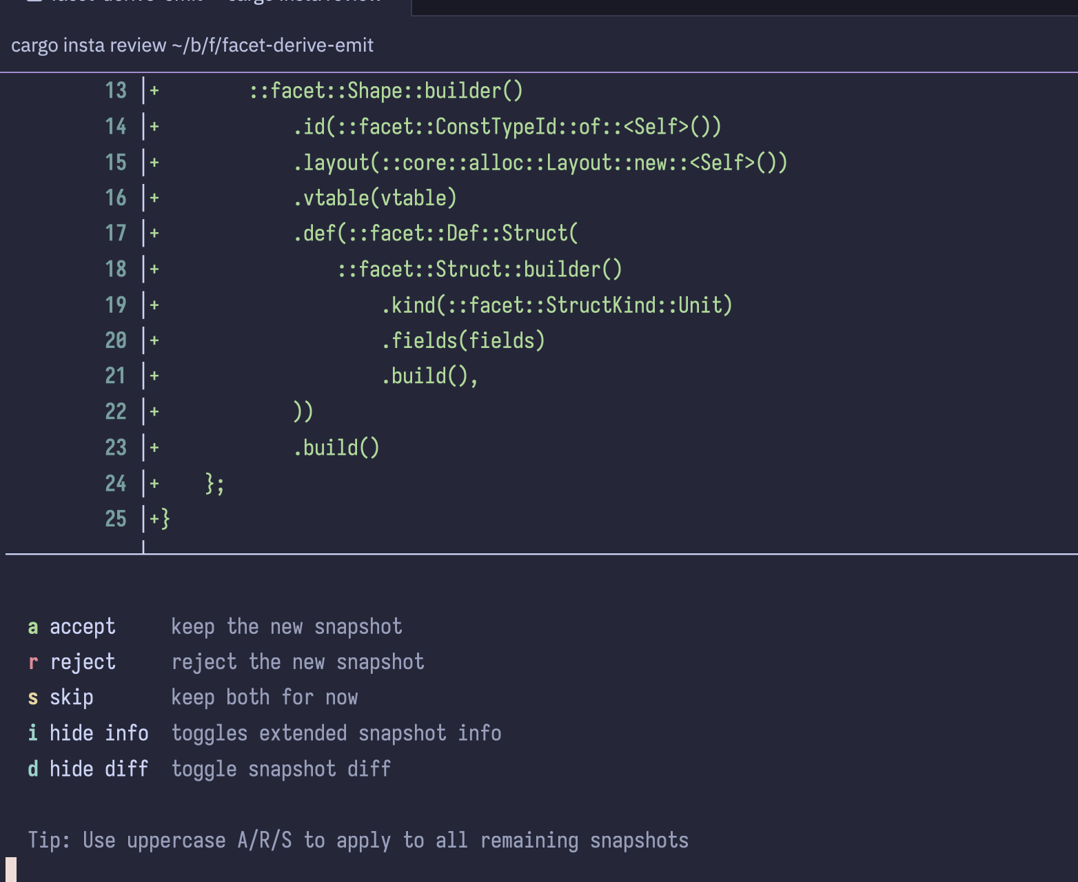This screenshot has height=882, width=1078.
Task: Click the yellow 's' skip key hint
Action: pos(32,698)
